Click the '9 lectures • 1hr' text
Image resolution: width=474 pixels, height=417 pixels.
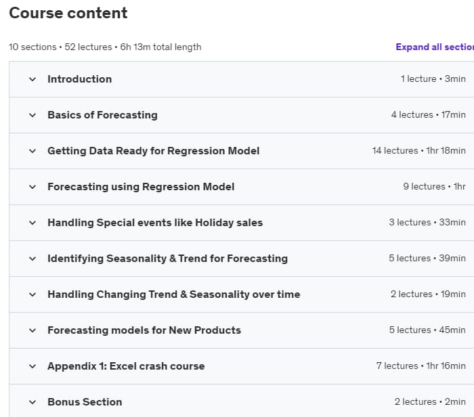435,186
